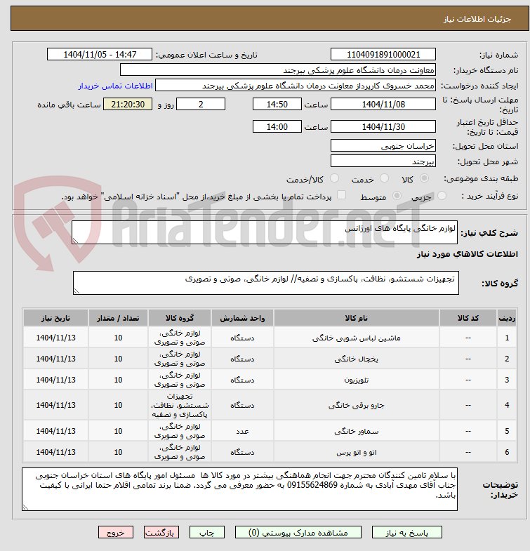
Task: Click the resize handle of buyer notes box
Action: coord(25,507)
